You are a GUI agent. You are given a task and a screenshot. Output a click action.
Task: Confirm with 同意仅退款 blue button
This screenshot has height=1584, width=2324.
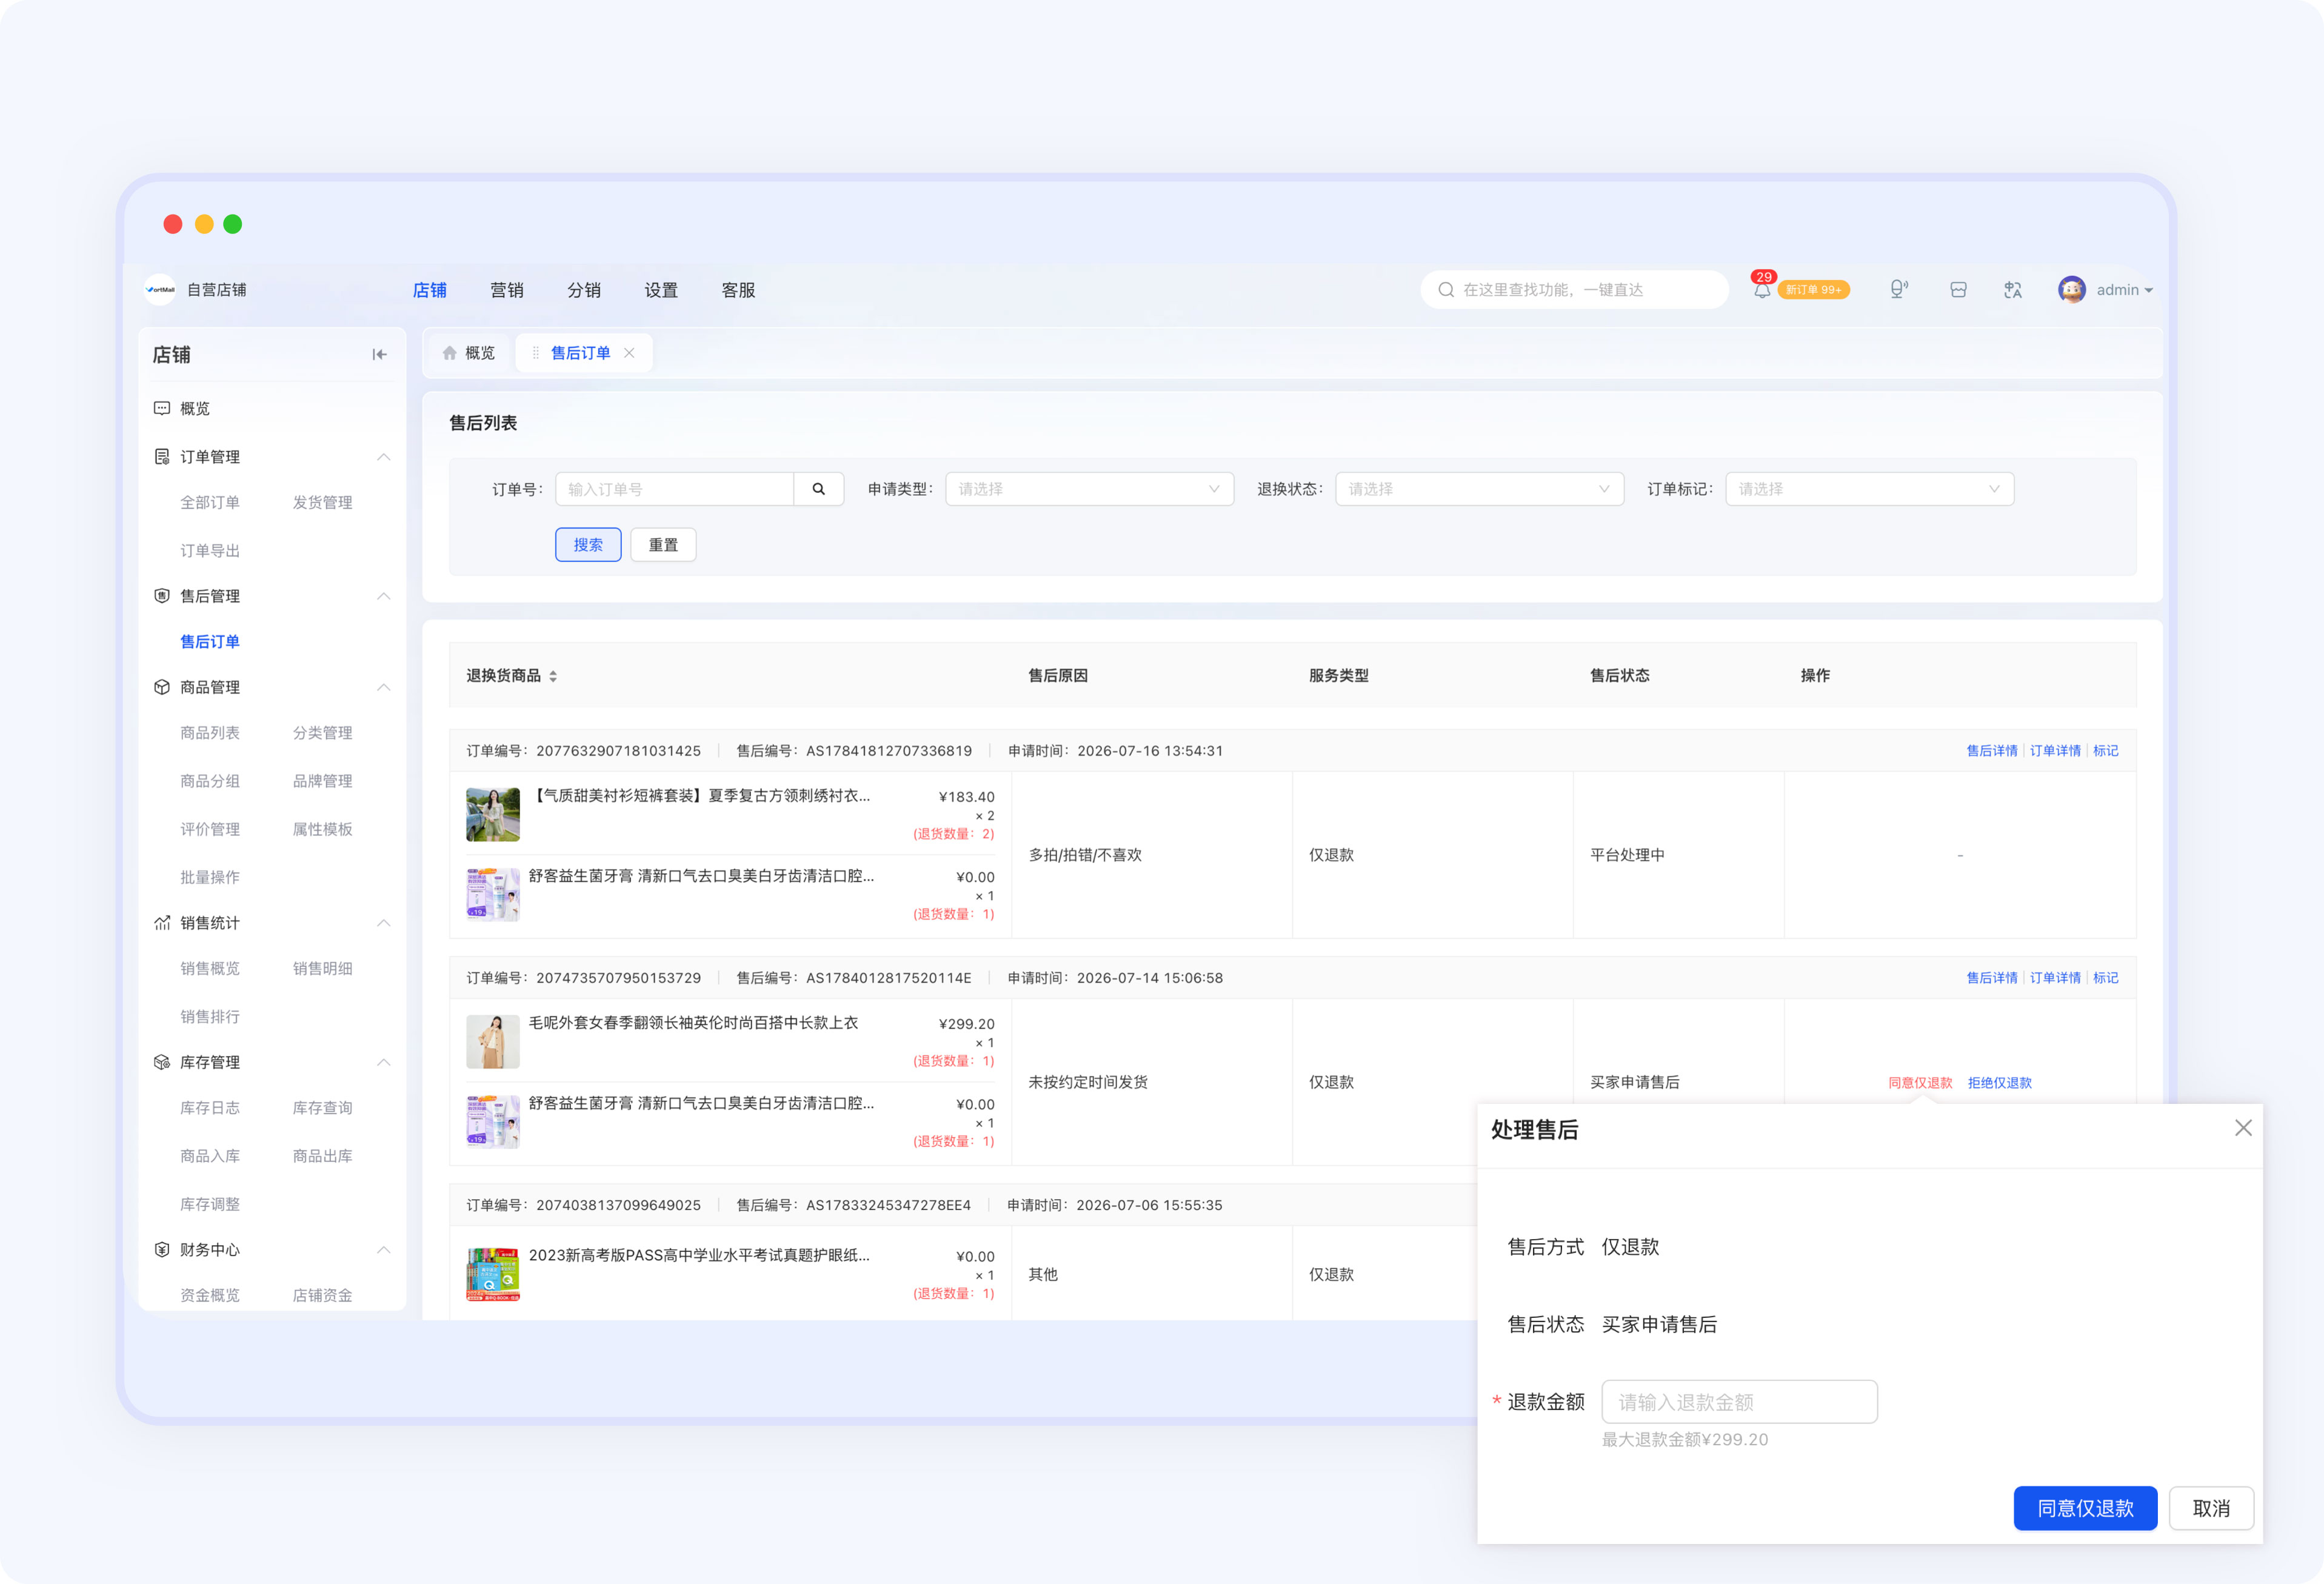click(x=2085, y=1508)
